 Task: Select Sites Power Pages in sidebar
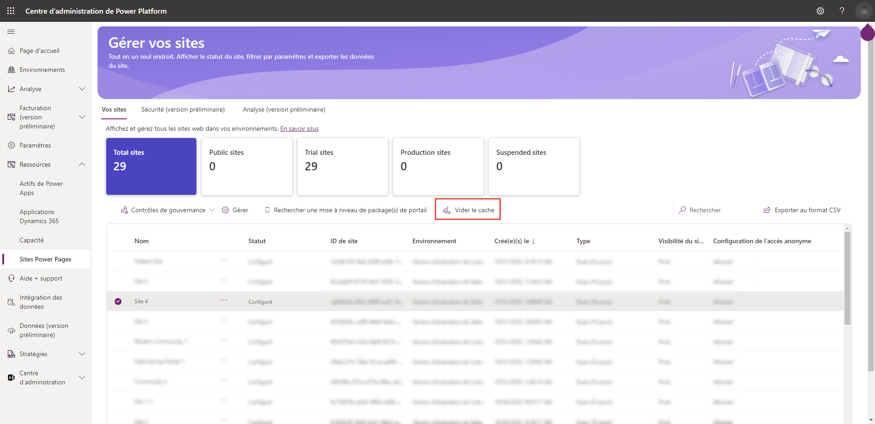(x=46, y=259)
